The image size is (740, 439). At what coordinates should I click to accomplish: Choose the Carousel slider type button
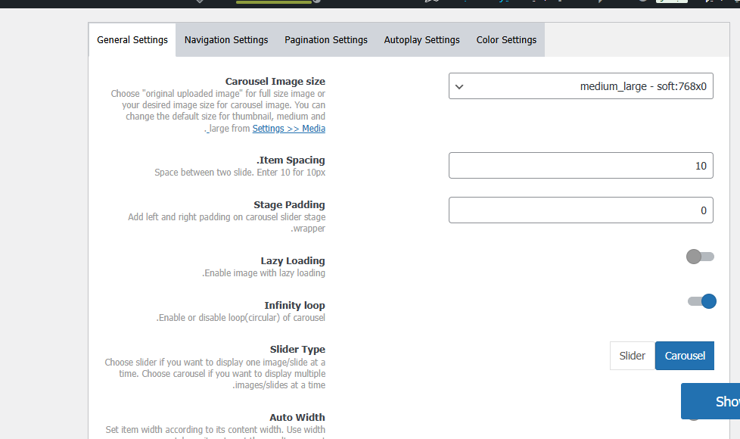click(684, 356)
